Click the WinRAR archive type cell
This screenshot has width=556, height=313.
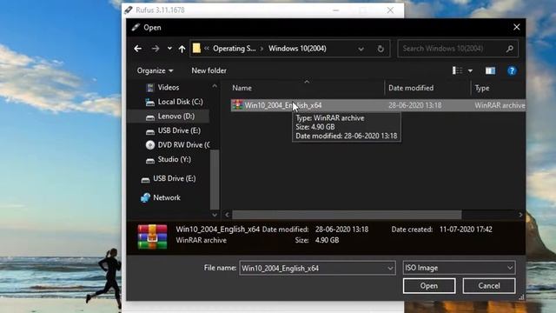pyautogui.click(x=500, y=105)
